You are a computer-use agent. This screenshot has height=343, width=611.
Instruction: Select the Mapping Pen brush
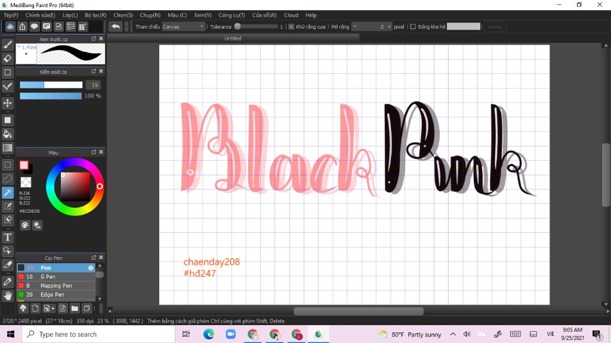tap(55, 286)
